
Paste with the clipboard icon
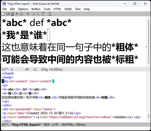point(43,14)
